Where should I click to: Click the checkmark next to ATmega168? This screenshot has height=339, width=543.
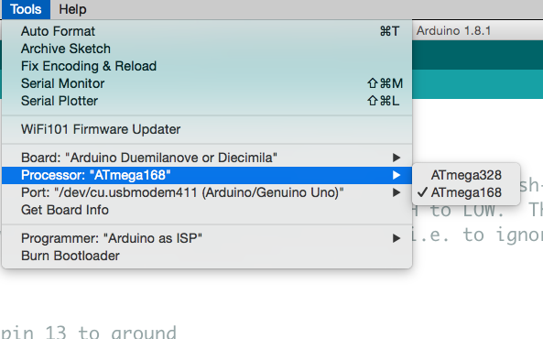pyautogui.click(x=422, y=192)
